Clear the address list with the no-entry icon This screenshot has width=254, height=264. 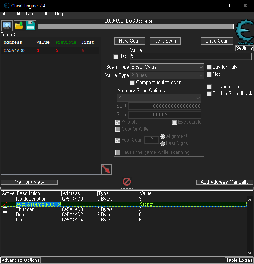click(x=127, y=182)
